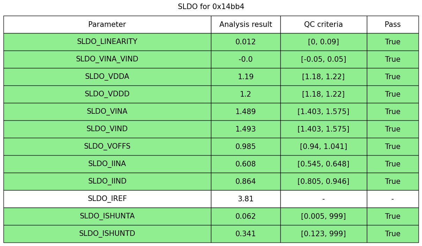Image resolution: width=422 pixels, height=246 pixels.
Task: Click the SLDO_LINEARITY parameter cell
Action: (107, 42)
